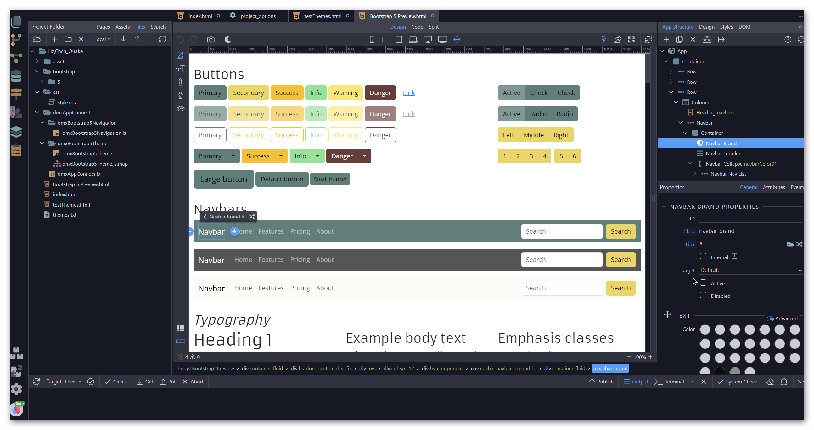Click the link picker shuffle icon

click(x=799, y=244)
